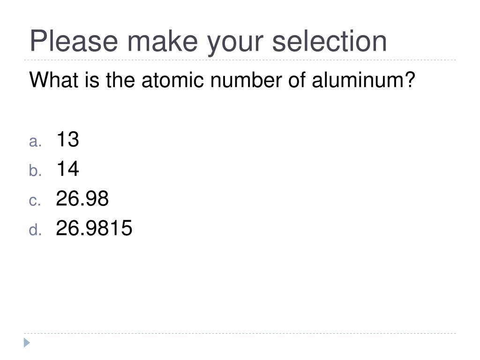Choose answer 26.98
Screen dimensions: 480x360
point(82,198)
